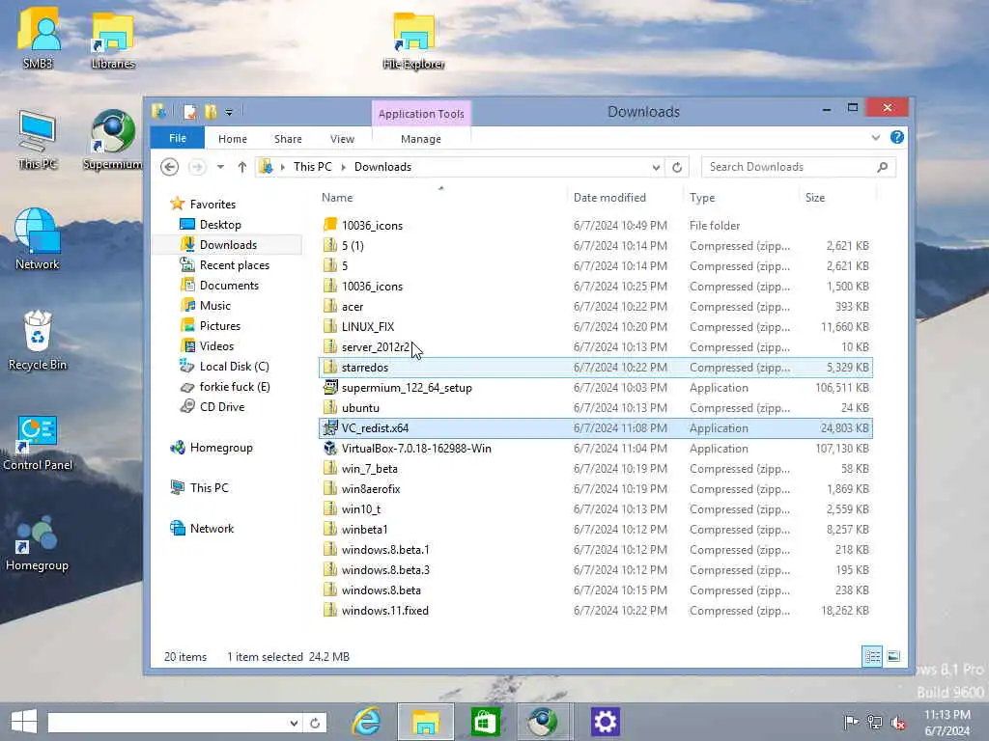Switch to Supermium in taskbar
989x741 pixels.
(543, 722)
